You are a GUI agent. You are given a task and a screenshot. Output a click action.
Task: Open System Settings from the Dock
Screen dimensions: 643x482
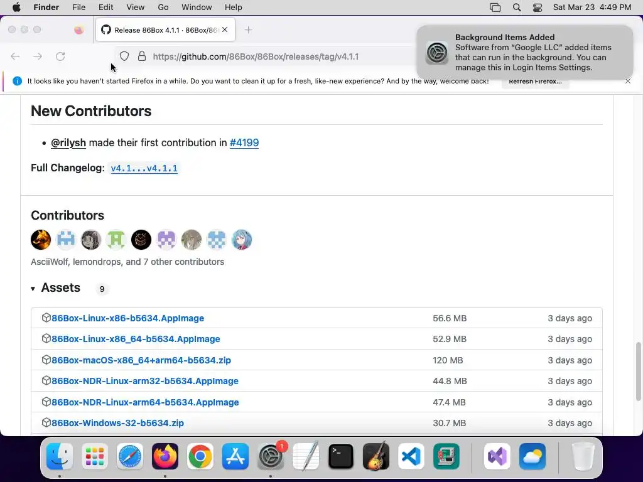(271, 456)
